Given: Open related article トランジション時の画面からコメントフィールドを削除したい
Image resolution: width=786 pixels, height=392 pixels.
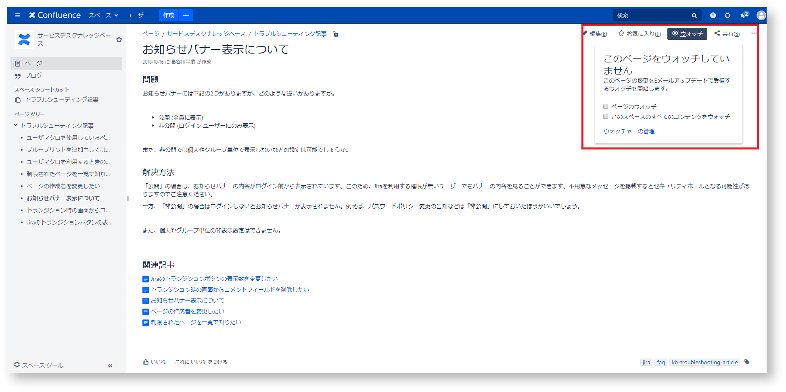Looking at the screenshot, I should pos(230,290).
